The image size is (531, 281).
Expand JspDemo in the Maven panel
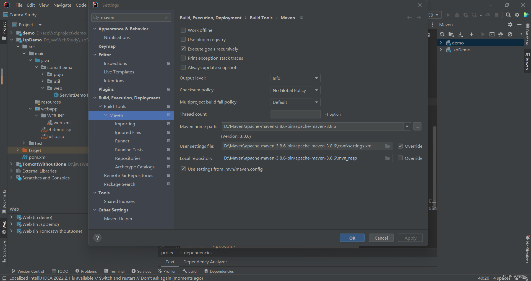pos(441,50)
